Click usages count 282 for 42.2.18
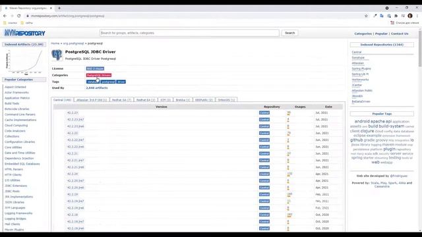This screenshot has width=422, height=237. pyautogui.click(x=289, y=215)
